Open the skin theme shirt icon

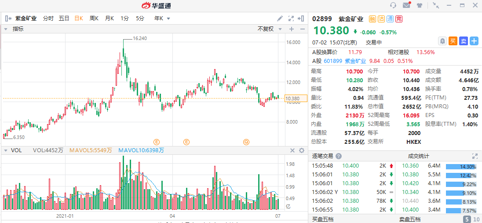(420, 5)
